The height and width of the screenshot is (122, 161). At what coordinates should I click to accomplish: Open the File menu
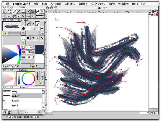(36, 4)
